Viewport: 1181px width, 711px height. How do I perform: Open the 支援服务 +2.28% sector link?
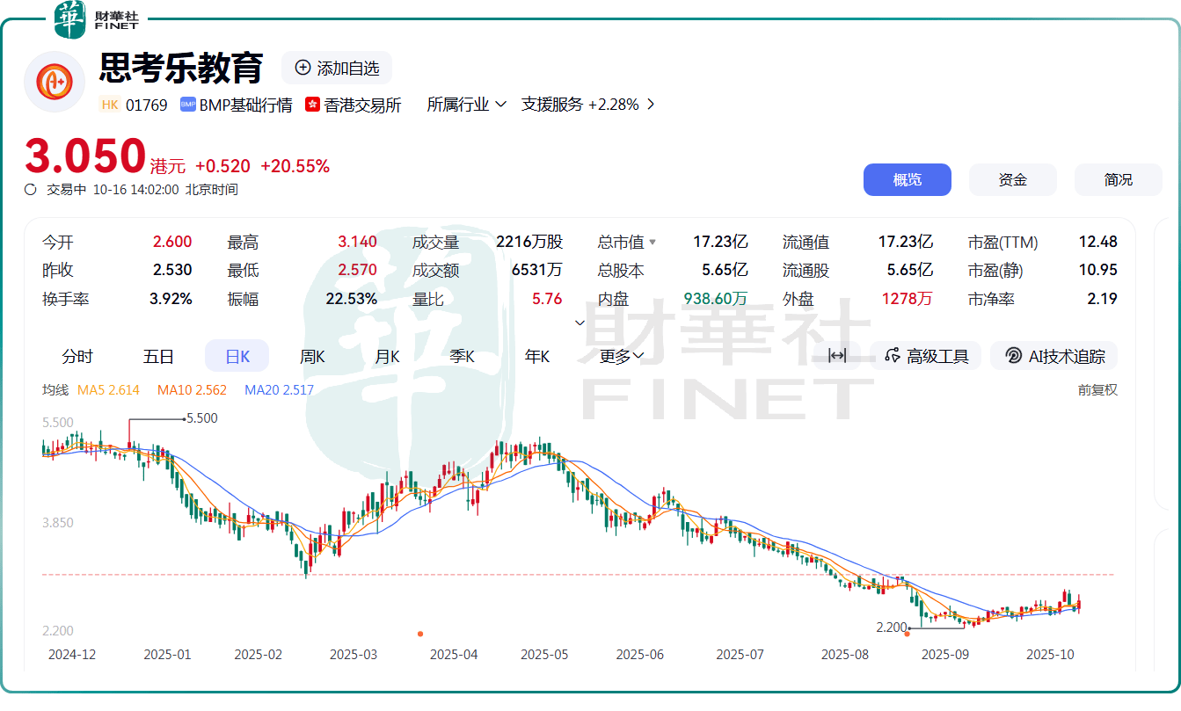point(587,105)
